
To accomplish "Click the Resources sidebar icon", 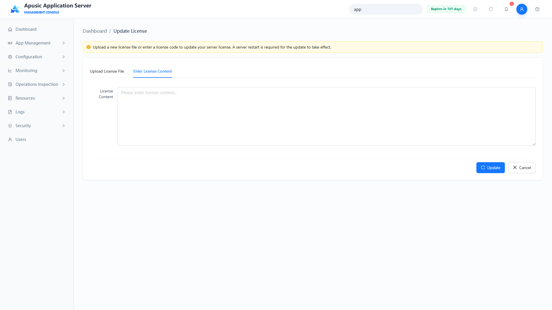I will [10, 98].
